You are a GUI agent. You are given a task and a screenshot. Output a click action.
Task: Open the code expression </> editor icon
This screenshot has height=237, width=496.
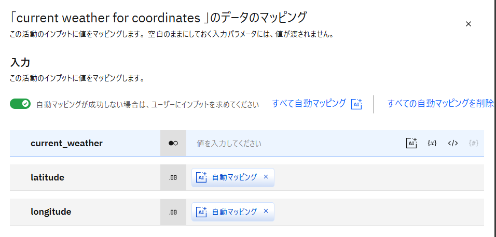pos(453,144)
